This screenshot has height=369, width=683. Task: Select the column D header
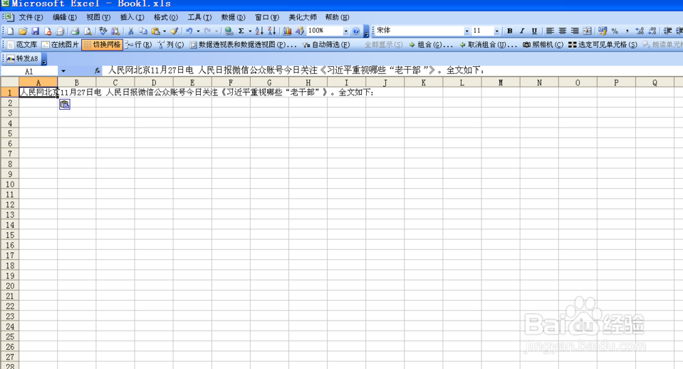click(x=154, y=83)
